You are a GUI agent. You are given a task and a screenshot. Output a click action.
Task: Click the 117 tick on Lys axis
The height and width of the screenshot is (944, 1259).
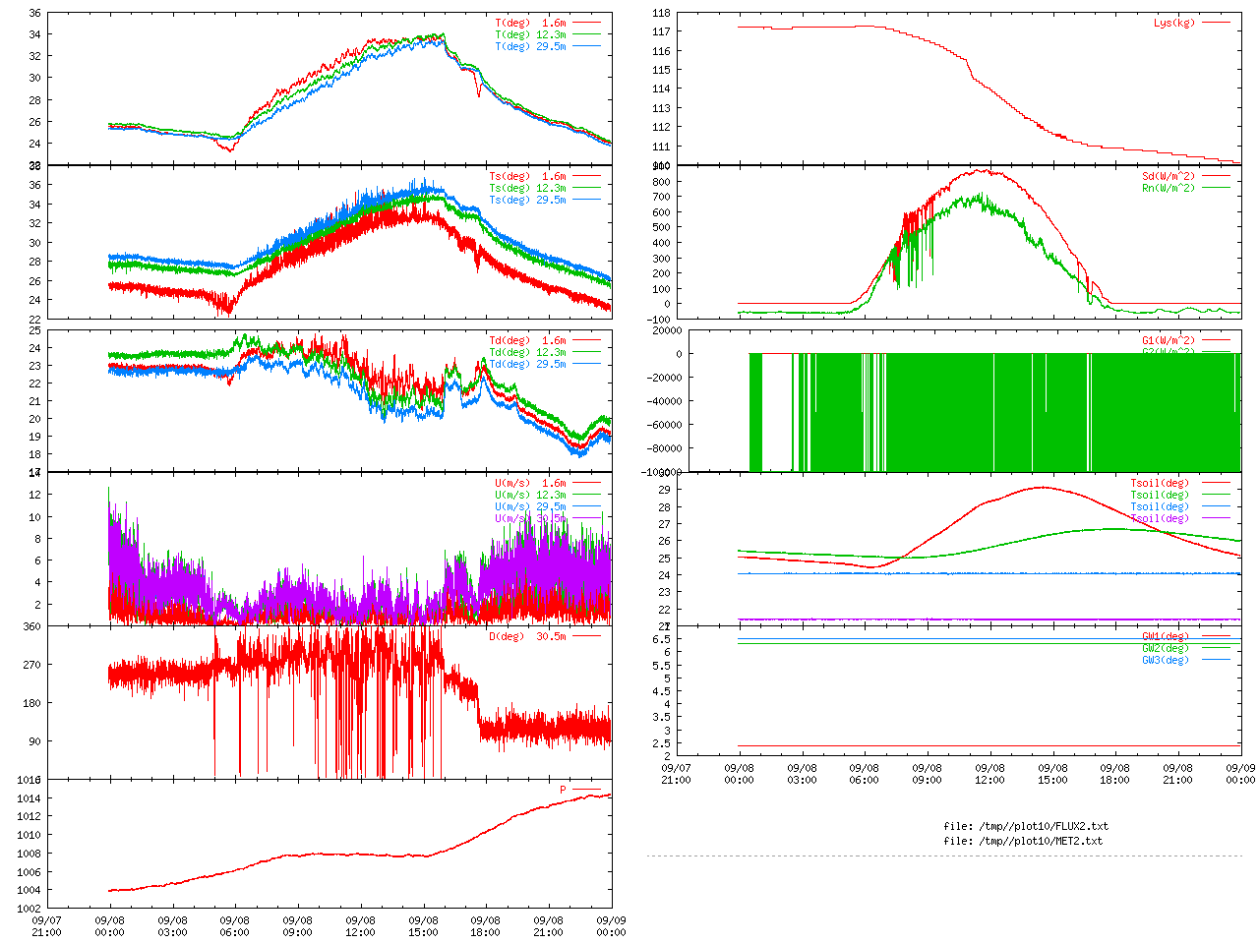662,31
